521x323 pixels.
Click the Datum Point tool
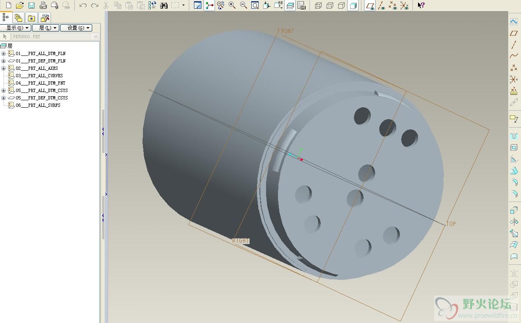(x=514, y=67)
